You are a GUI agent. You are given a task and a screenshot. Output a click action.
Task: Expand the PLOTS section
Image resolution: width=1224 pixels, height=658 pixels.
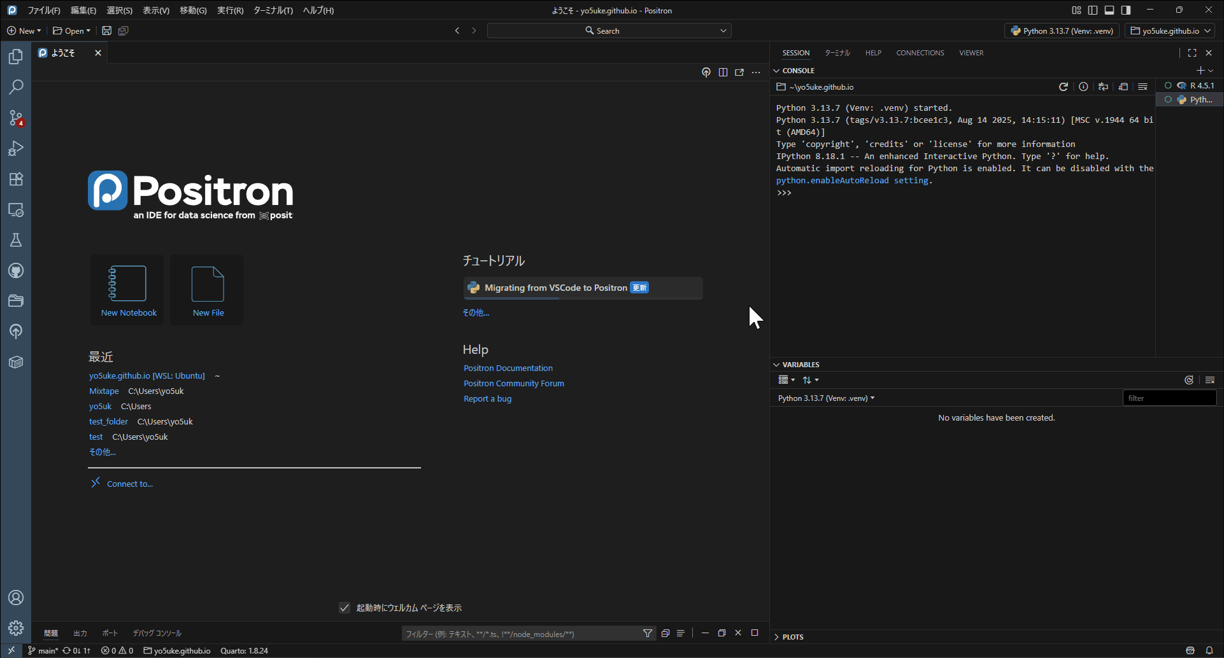(x=792, y=637)
